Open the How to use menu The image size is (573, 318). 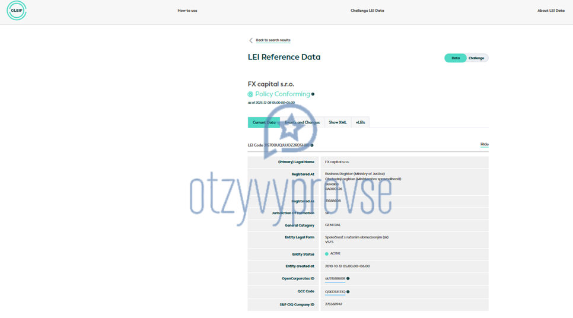187,11
